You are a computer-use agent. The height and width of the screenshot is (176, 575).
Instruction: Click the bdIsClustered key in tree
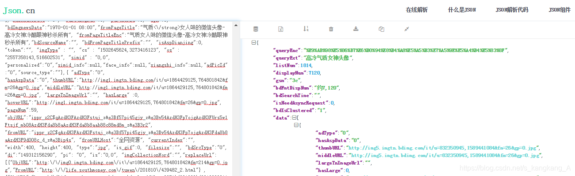click(293, 110)
